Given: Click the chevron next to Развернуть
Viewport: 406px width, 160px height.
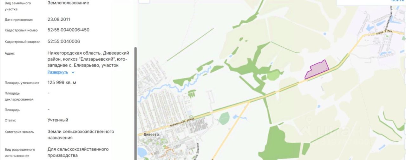Looking at the screenshot, I should 73,72.
